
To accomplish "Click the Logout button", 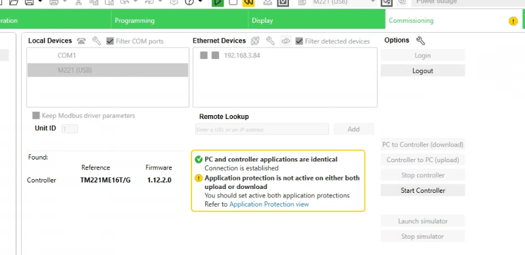I will coord(423,71).
